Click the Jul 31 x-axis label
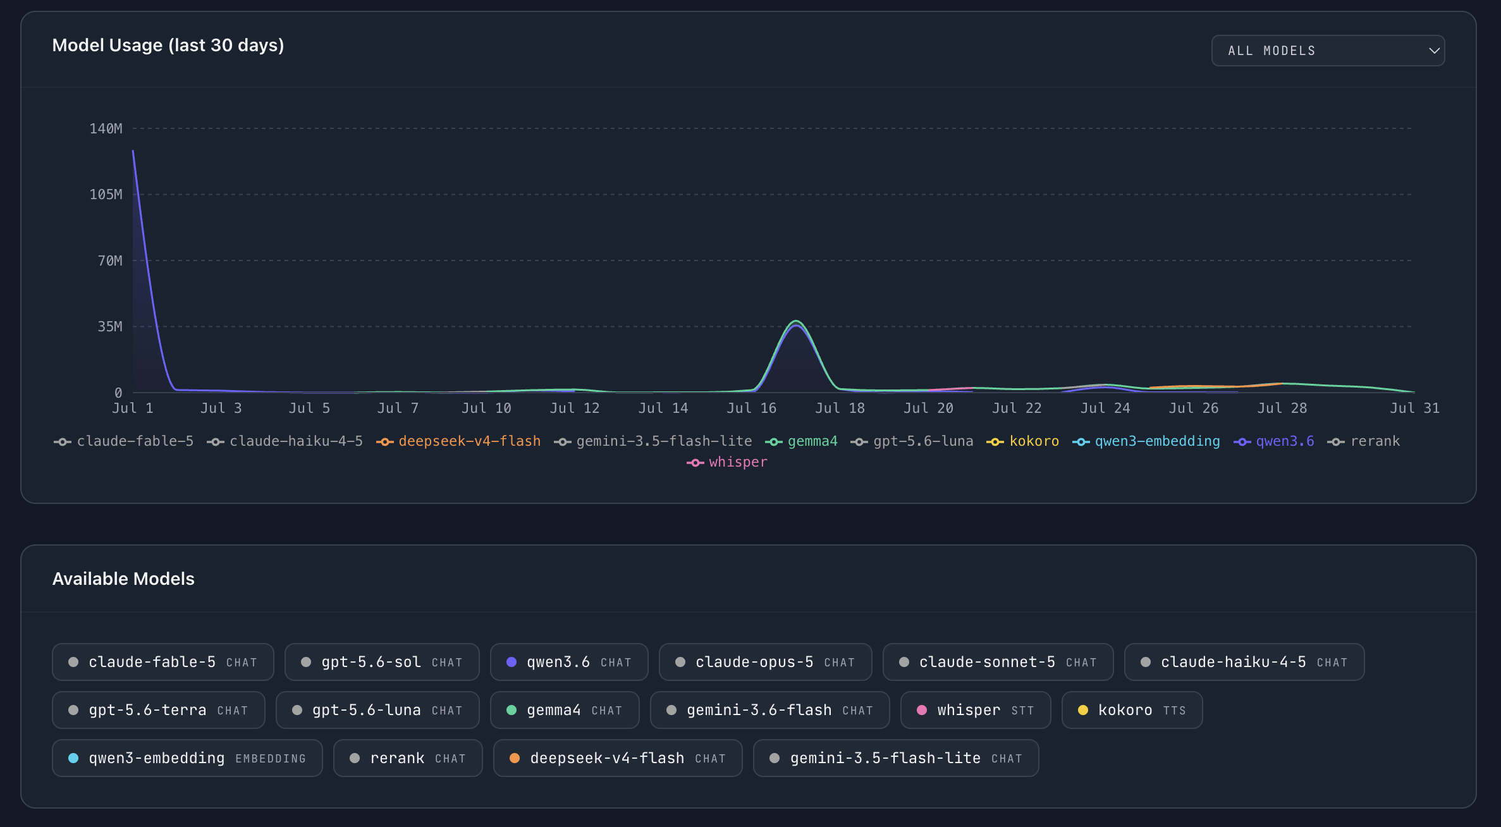Viewport: 1501px width, 827px height. pos(1414,408)
